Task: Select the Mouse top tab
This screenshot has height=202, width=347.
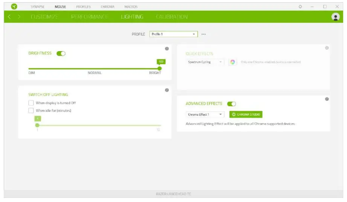Action: coord(60,7)
